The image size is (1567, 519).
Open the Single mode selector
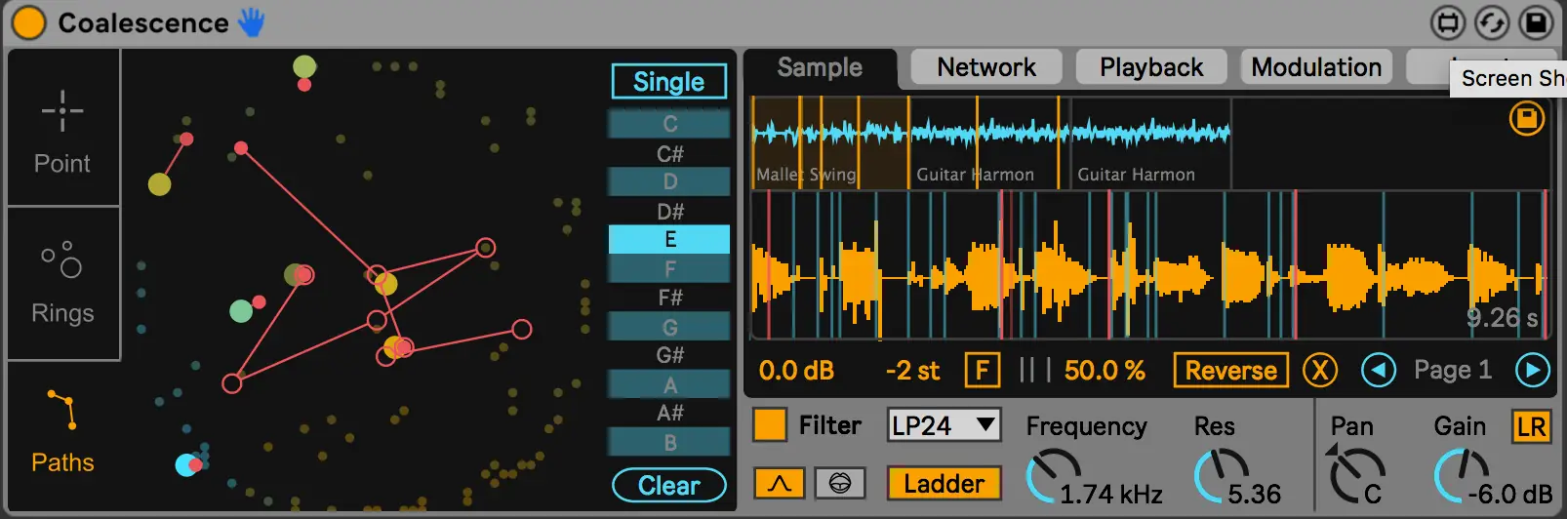[668, 82]
